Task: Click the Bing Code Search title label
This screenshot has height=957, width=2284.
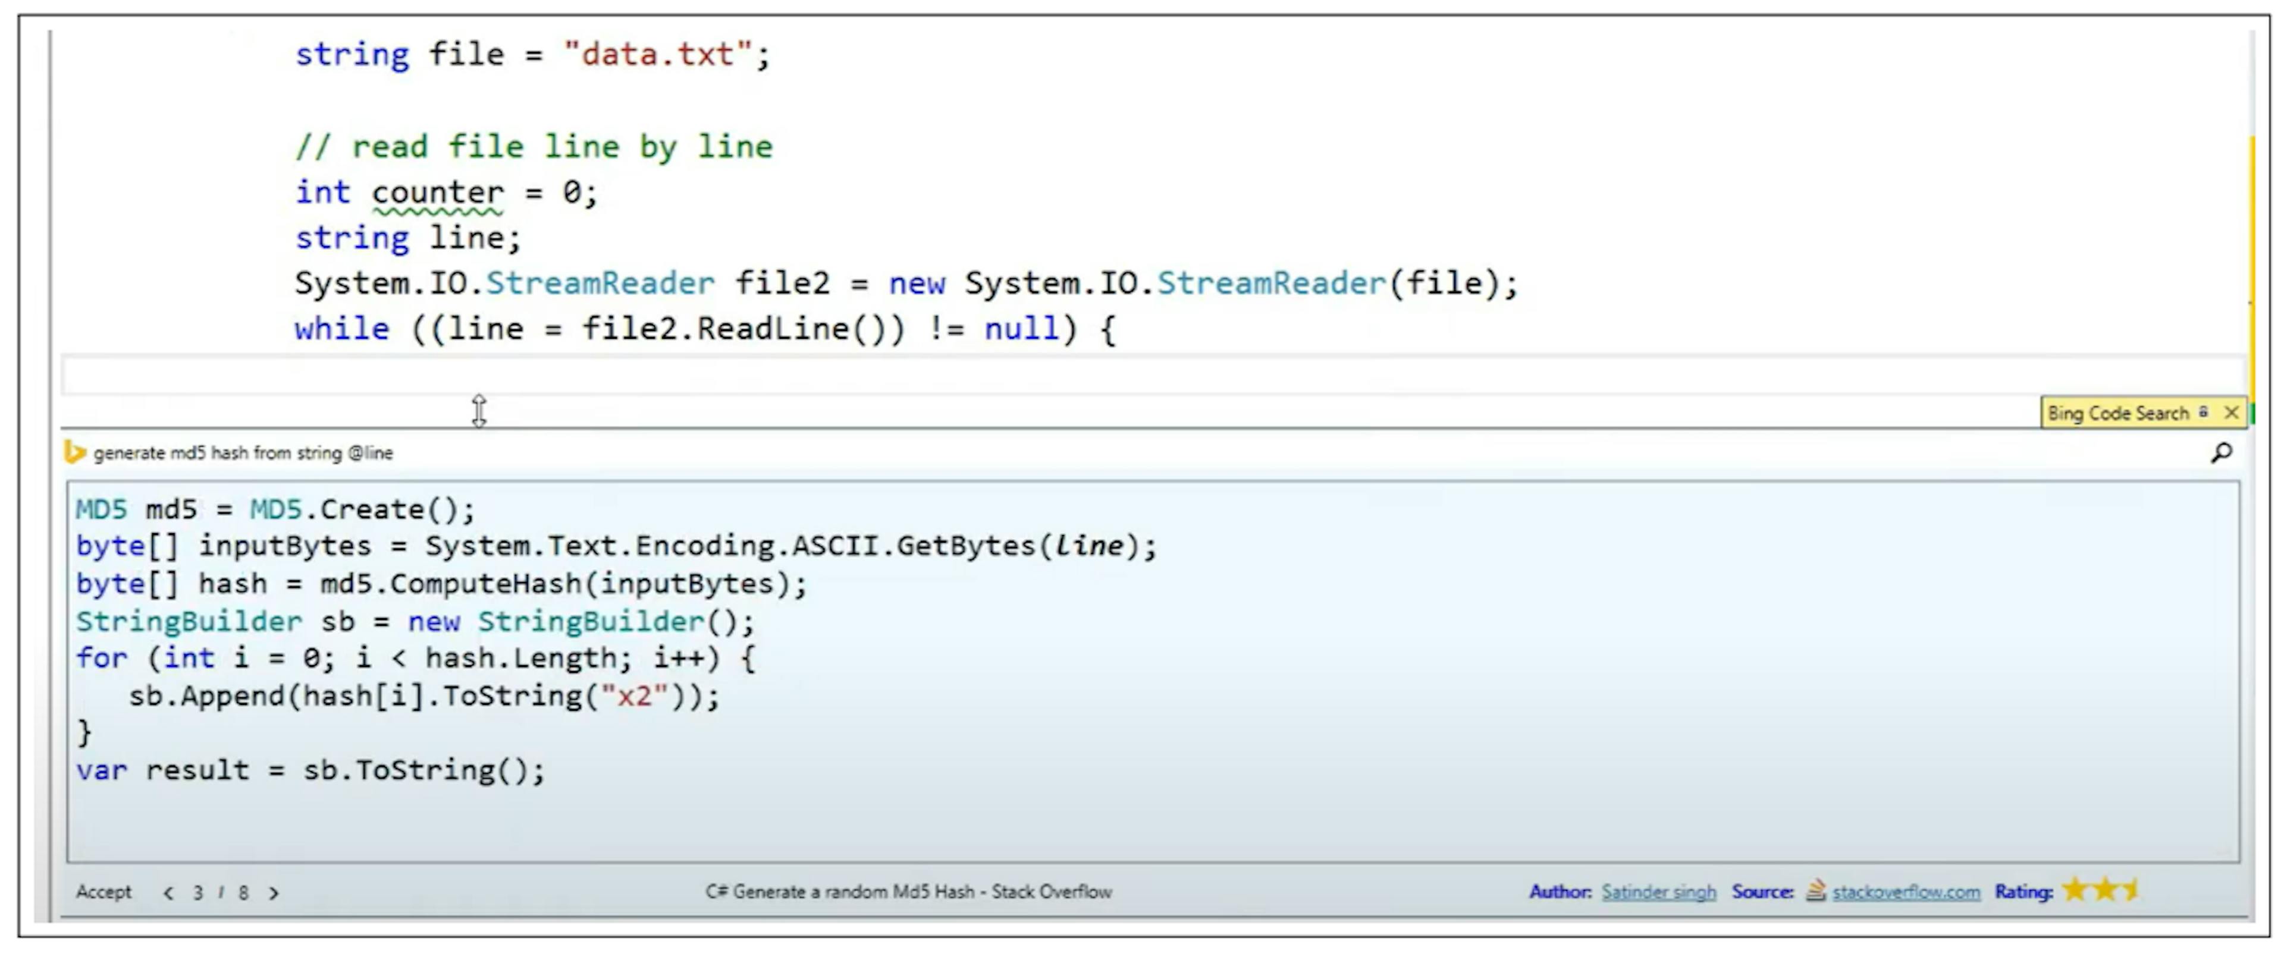Action: click(x=2117, y=413)
